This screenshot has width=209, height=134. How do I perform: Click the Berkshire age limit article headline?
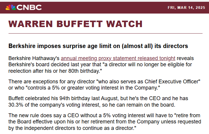[98, 46]
